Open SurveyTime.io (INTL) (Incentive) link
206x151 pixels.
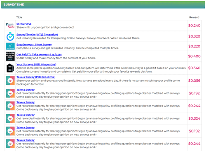(x=37, y=35)
